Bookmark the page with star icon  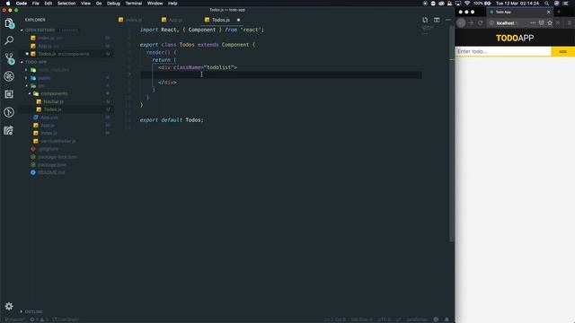pyautogui.click(x=550, y=22)
